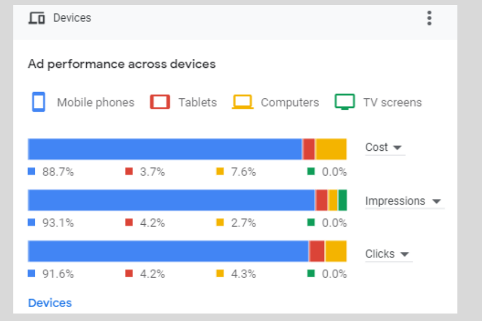The height and width of the screenshot is (321, 482).
Task: Select the Mobile phones legend icon
Action: click(x=39, y=102)
